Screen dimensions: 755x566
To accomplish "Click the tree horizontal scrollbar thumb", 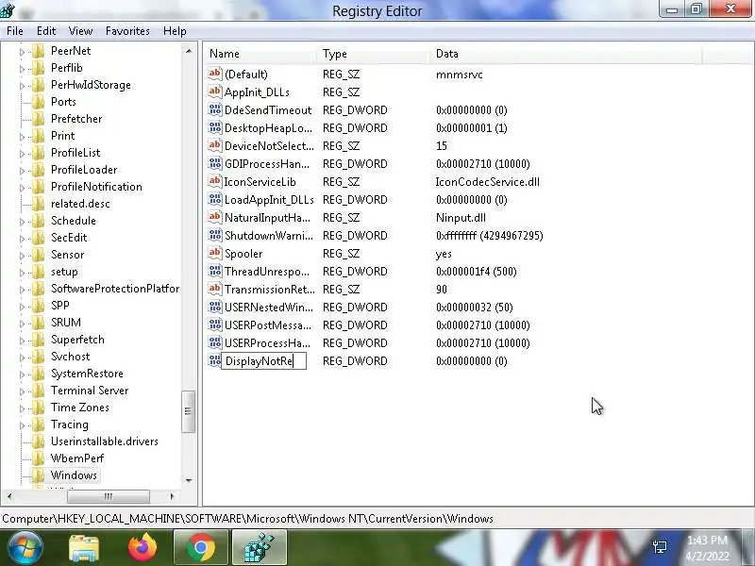I will [x=109, y=496].
